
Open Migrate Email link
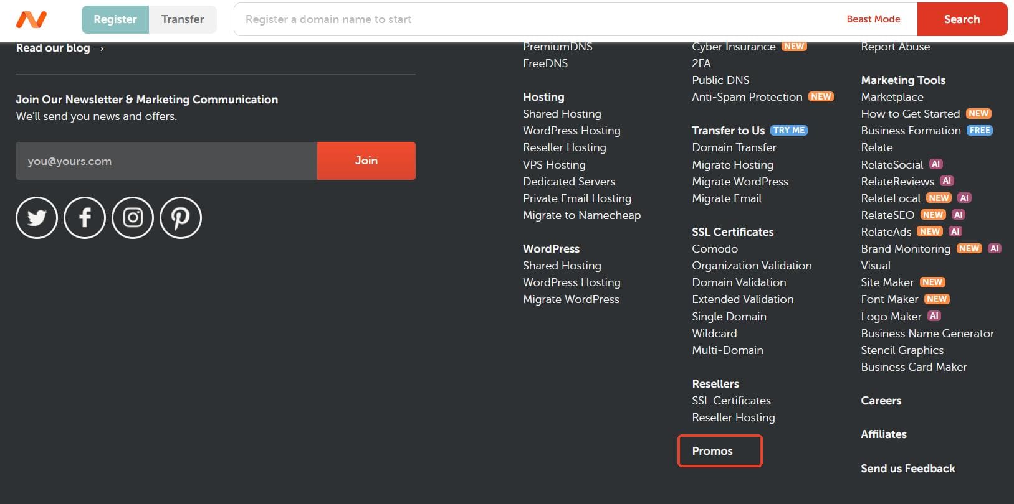pos(727,198)
